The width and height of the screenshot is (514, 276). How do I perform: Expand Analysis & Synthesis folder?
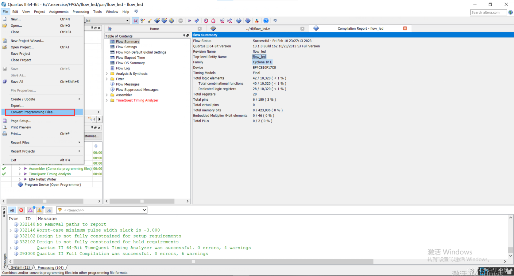click(107, 73)
